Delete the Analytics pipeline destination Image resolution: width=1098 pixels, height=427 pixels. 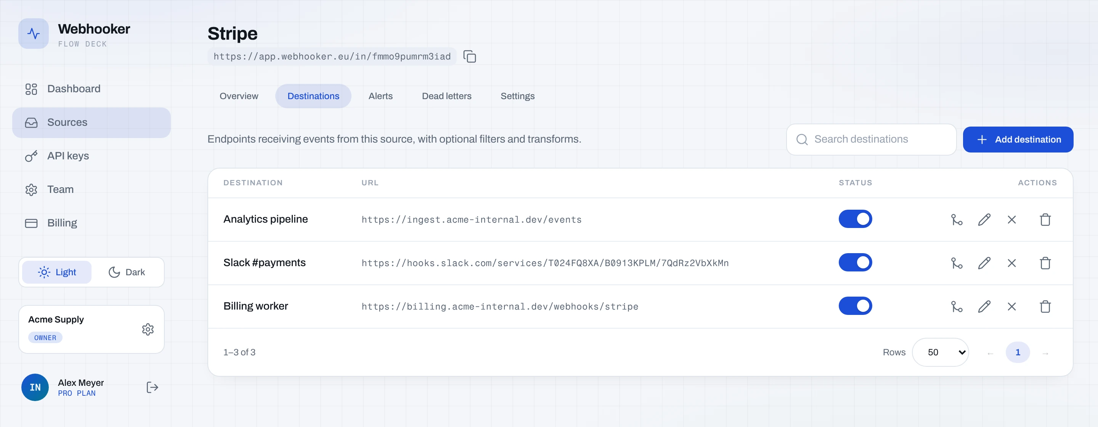[x=1045, y=220]
